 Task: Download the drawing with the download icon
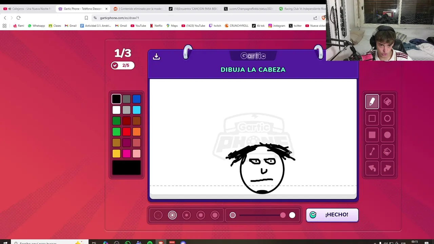point(156,56)
